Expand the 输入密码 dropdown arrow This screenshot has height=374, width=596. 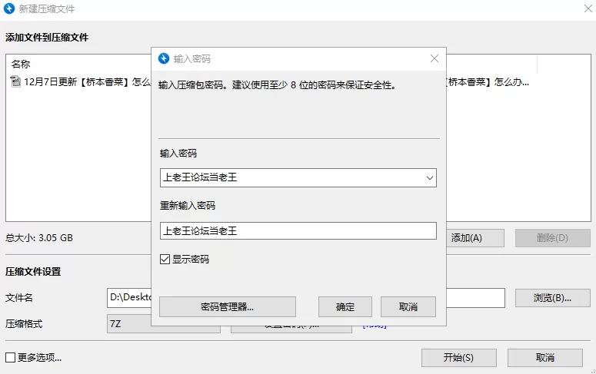[x=429, y=178]
